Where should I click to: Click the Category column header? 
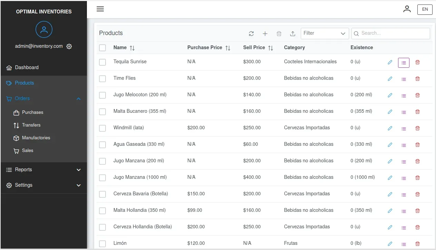[294, 47]
